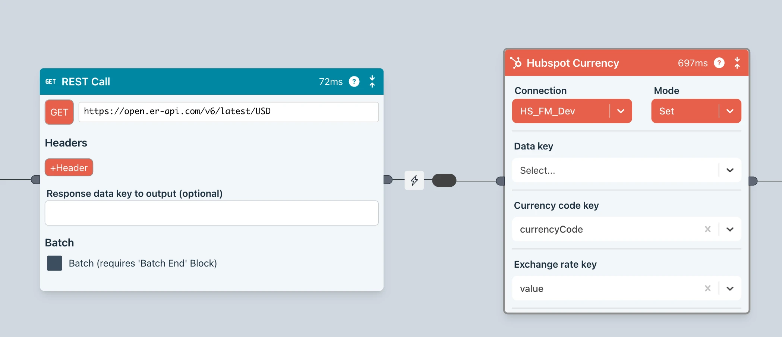The height and width of the screenshot is (337, 782).
Task: Collapse the Hubspot Currency block
Action: coord(737,63)
